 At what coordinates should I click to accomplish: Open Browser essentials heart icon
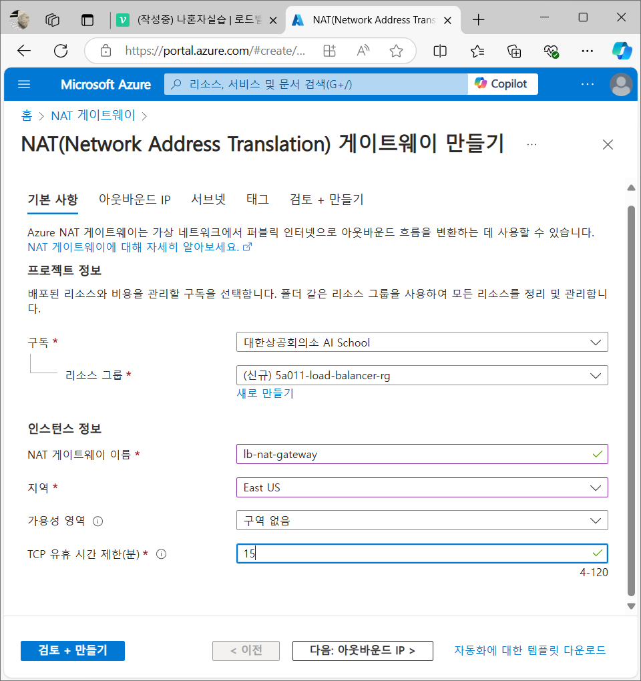click(551, 51)
